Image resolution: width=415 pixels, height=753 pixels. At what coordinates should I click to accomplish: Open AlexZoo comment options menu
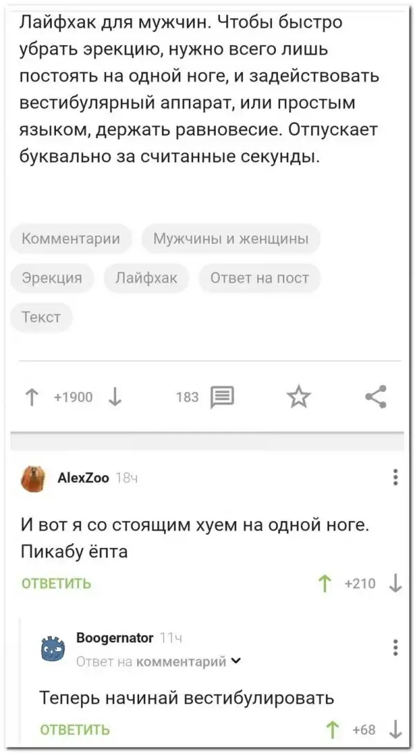pos(395,477)
